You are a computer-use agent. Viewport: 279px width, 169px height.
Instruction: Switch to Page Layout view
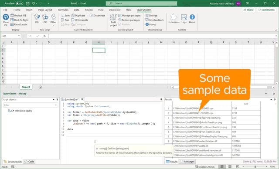pos(230,167)
